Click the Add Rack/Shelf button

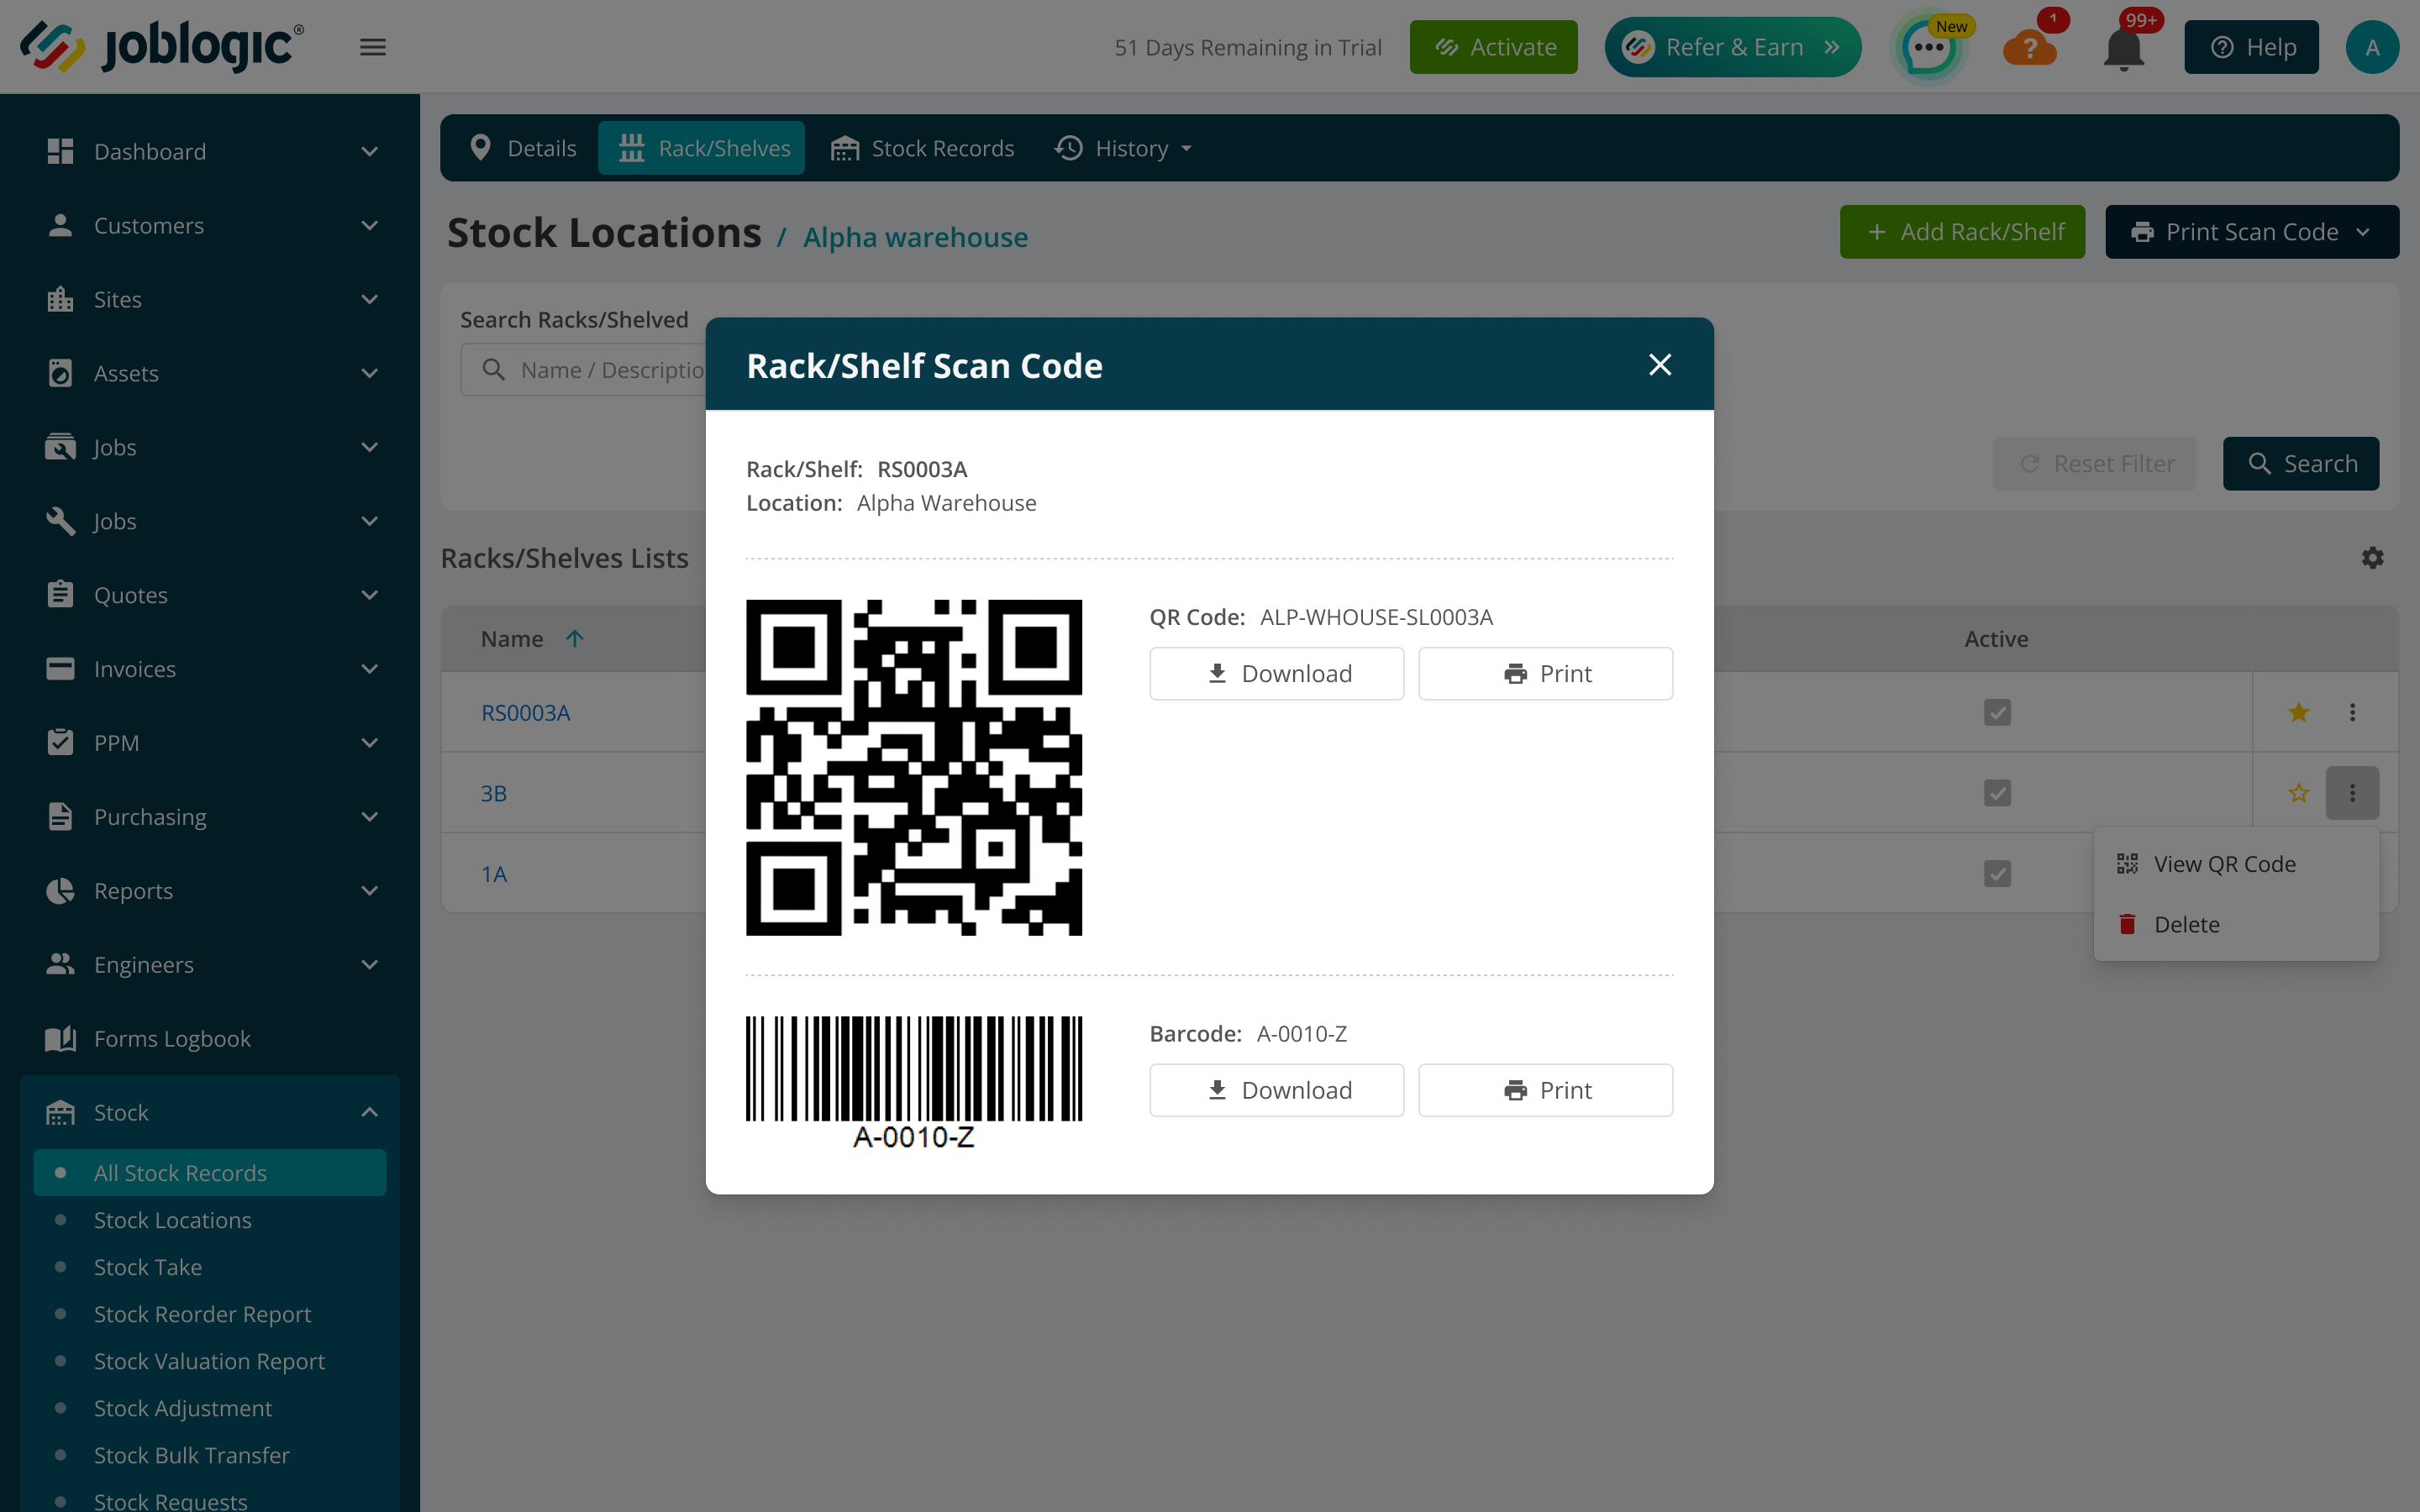click(x=1962, y=232)
